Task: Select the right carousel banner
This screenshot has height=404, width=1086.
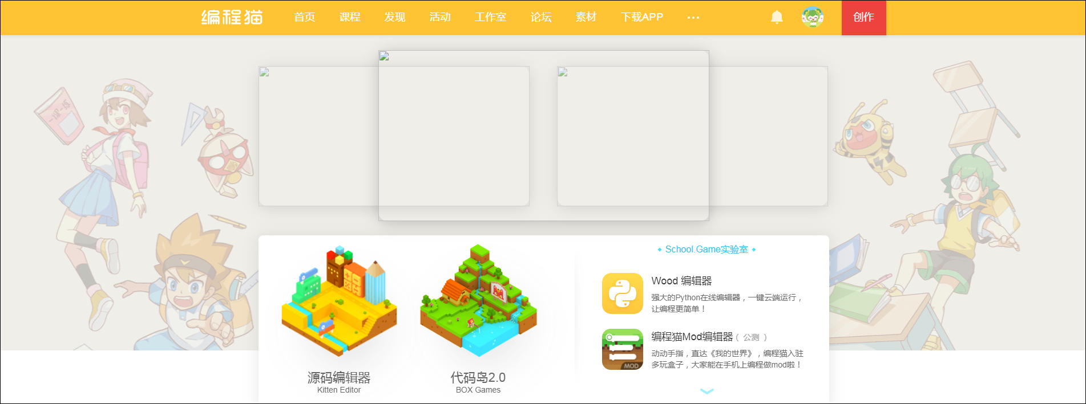Action: 769,136
